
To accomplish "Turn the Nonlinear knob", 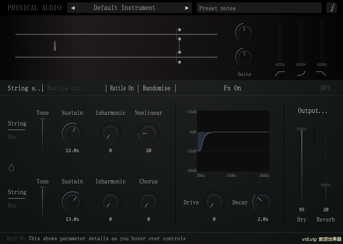I will point(149,133).
